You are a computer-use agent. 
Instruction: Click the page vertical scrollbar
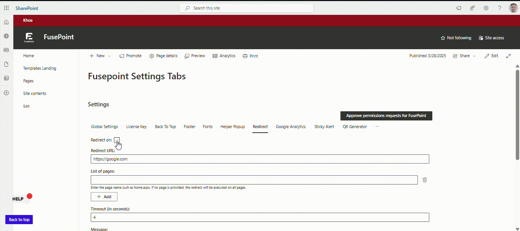tap(517, 114)
